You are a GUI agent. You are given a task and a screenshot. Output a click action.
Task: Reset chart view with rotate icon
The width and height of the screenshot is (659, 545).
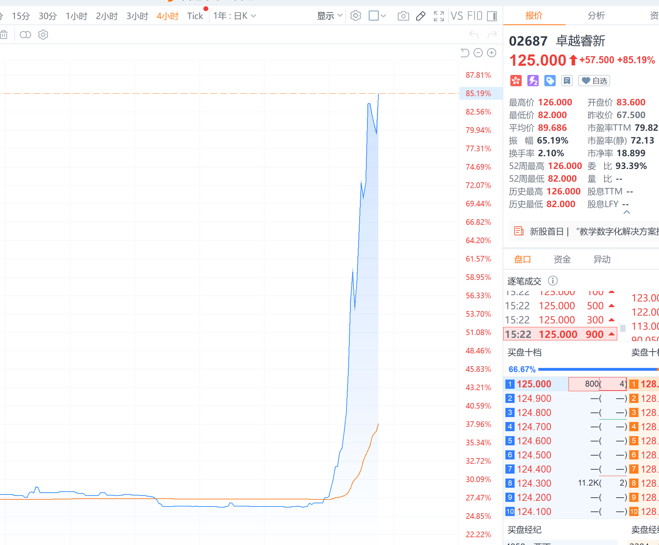465,53
